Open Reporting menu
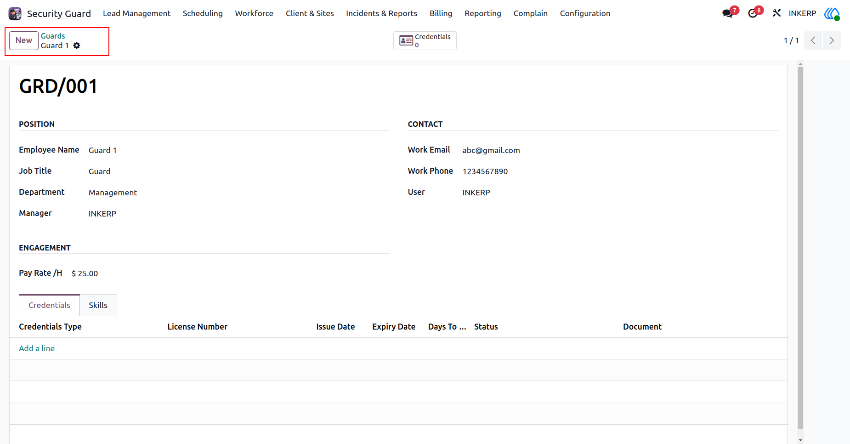Viewport: 850px width, 444px height. pyautogui.click(x=483, y=13)
